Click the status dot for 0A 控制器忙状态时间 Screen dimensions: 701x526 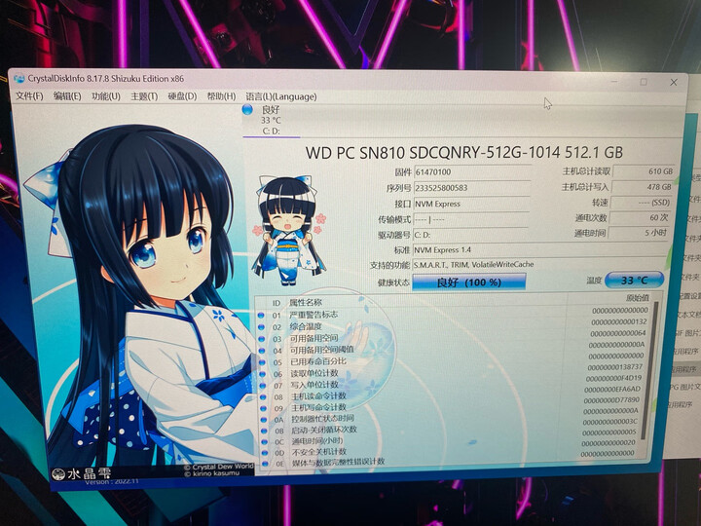pyautogui.click(x=264, y=420)
